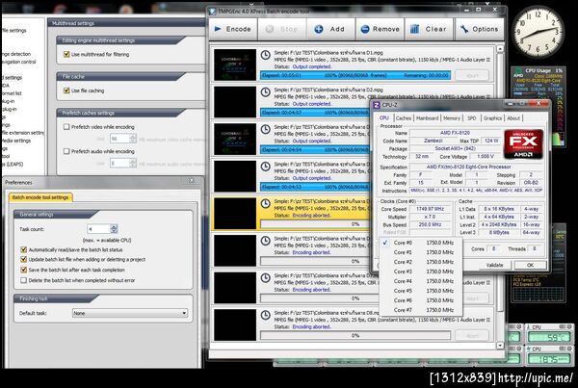
Task: Enable Delete the batch list when completed
Action: 23,280
